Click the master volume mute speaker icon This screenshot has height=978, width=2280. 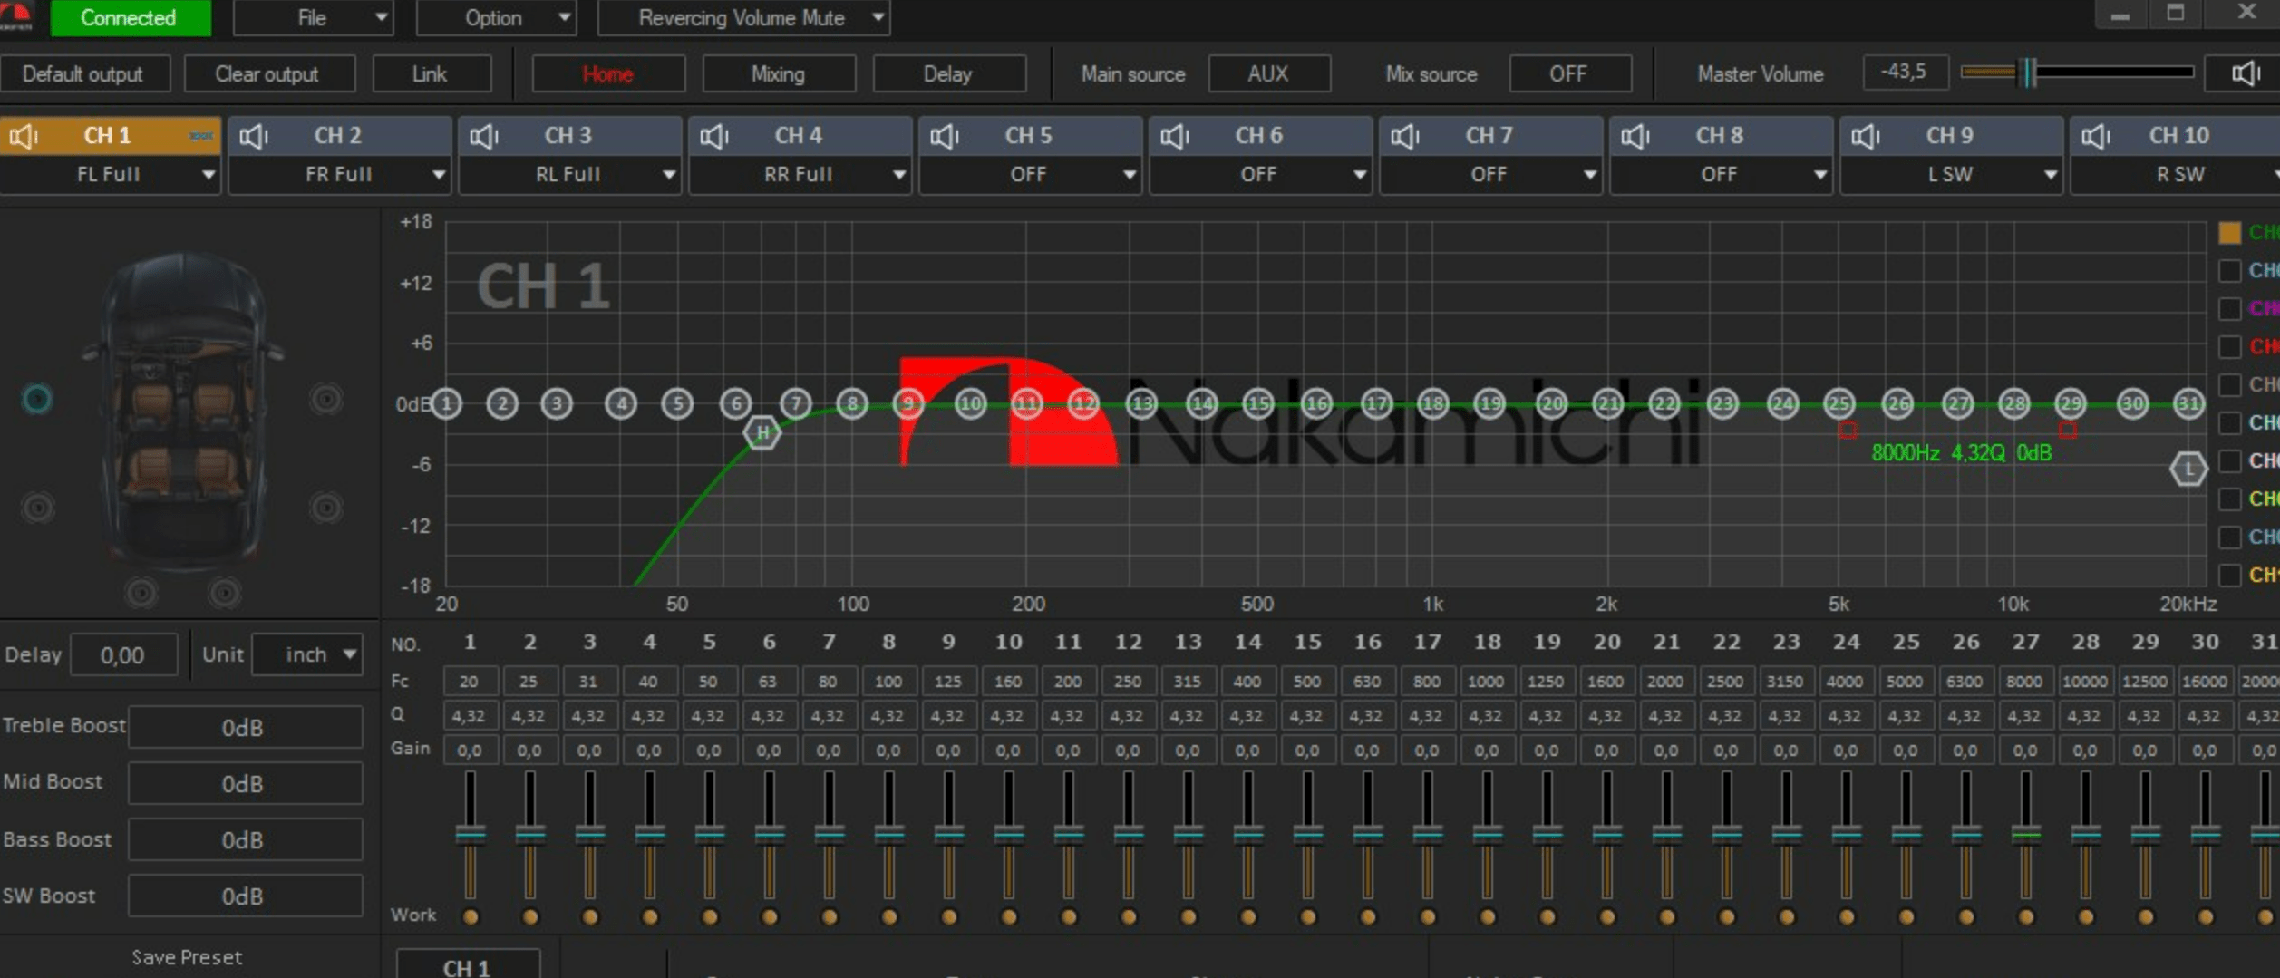[2245, 73]
